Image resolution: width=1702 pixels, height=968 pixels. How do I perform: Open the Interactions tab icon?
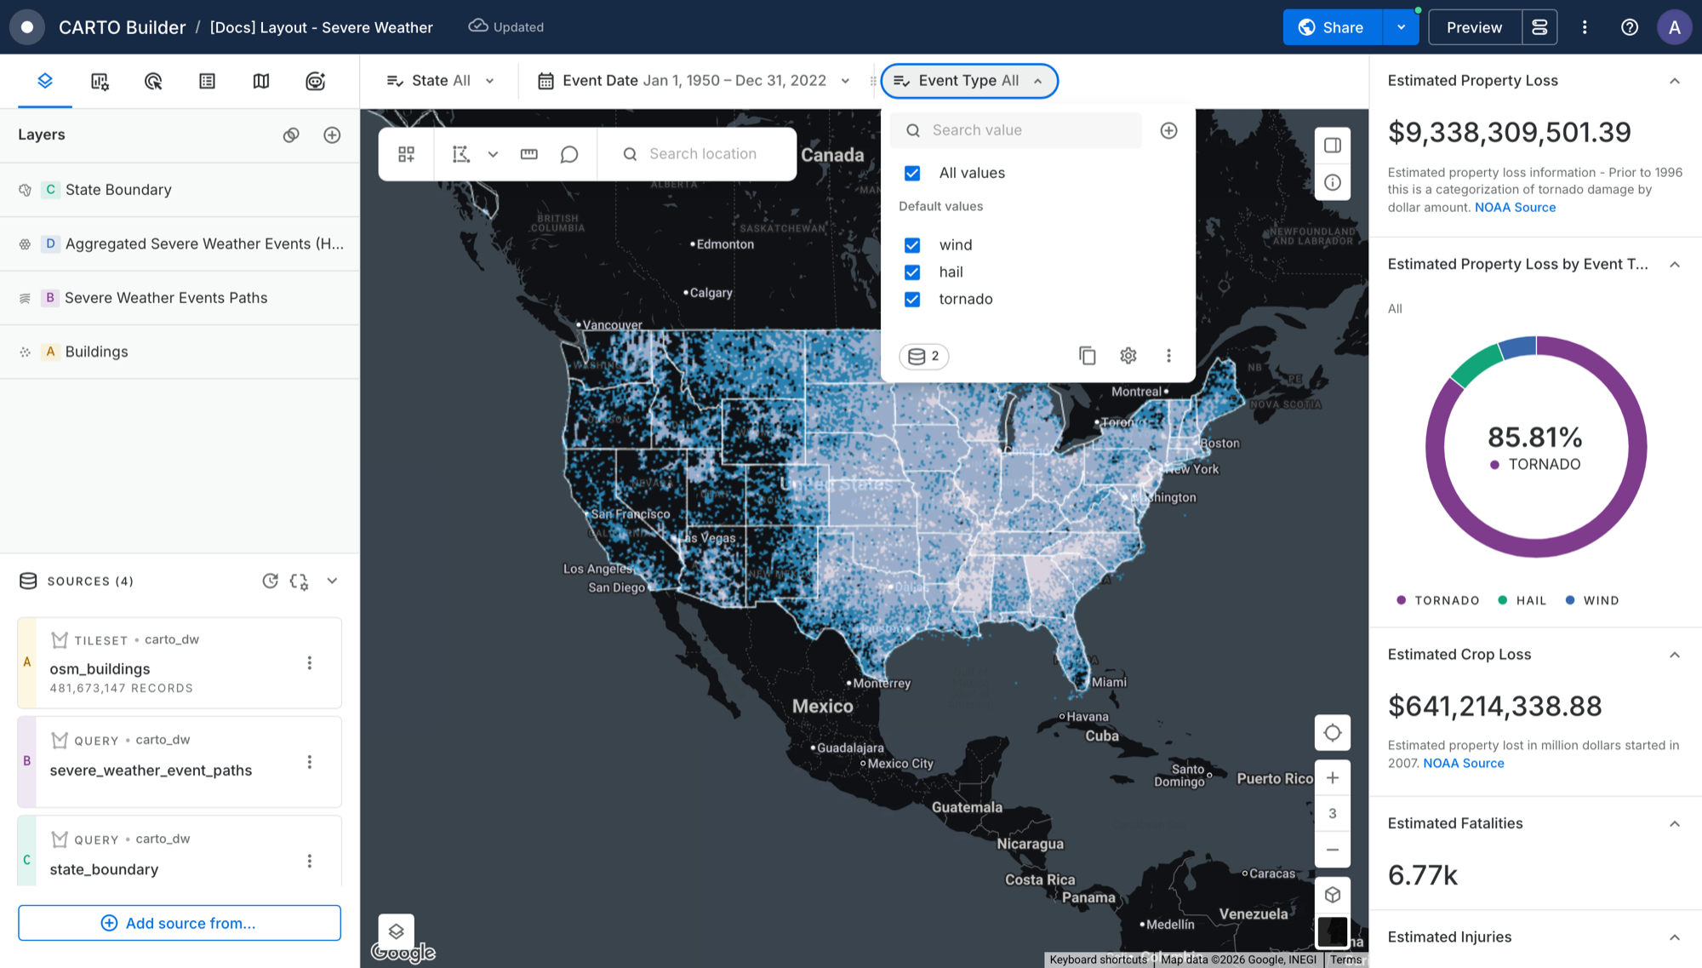pyautogui.click(x=153, y=81)
